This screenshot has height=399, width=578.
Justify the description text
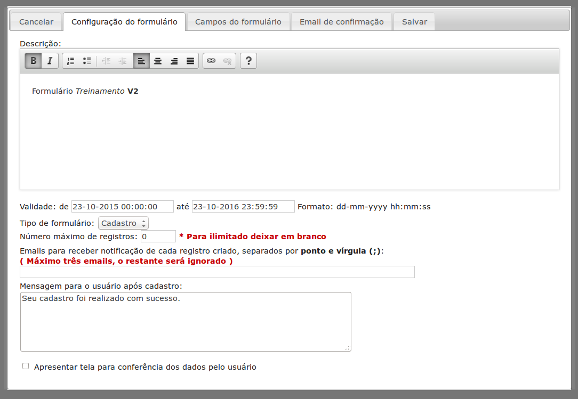coord(190,61)
